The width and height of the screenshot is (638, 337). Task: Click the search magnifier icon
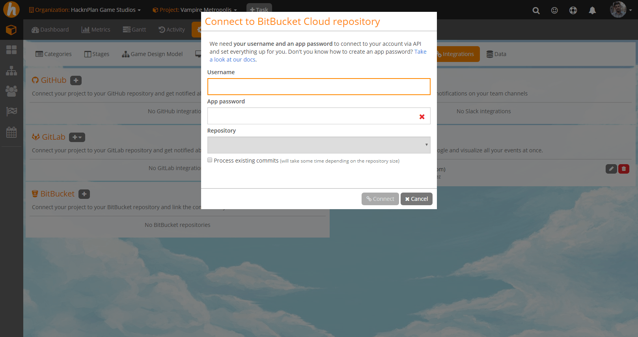coord(536,11)
